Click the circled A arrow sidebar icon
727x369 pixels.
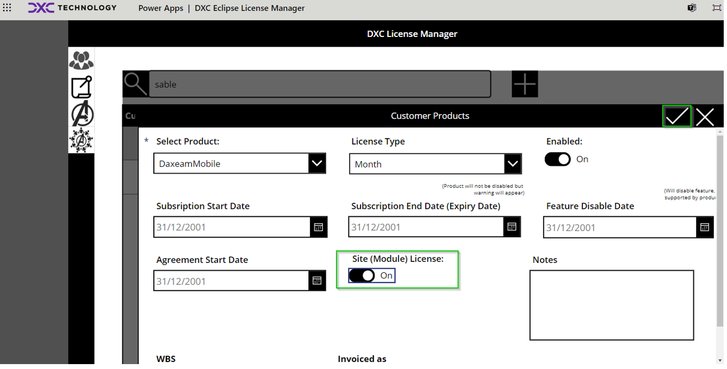click(x=82, y=114)
